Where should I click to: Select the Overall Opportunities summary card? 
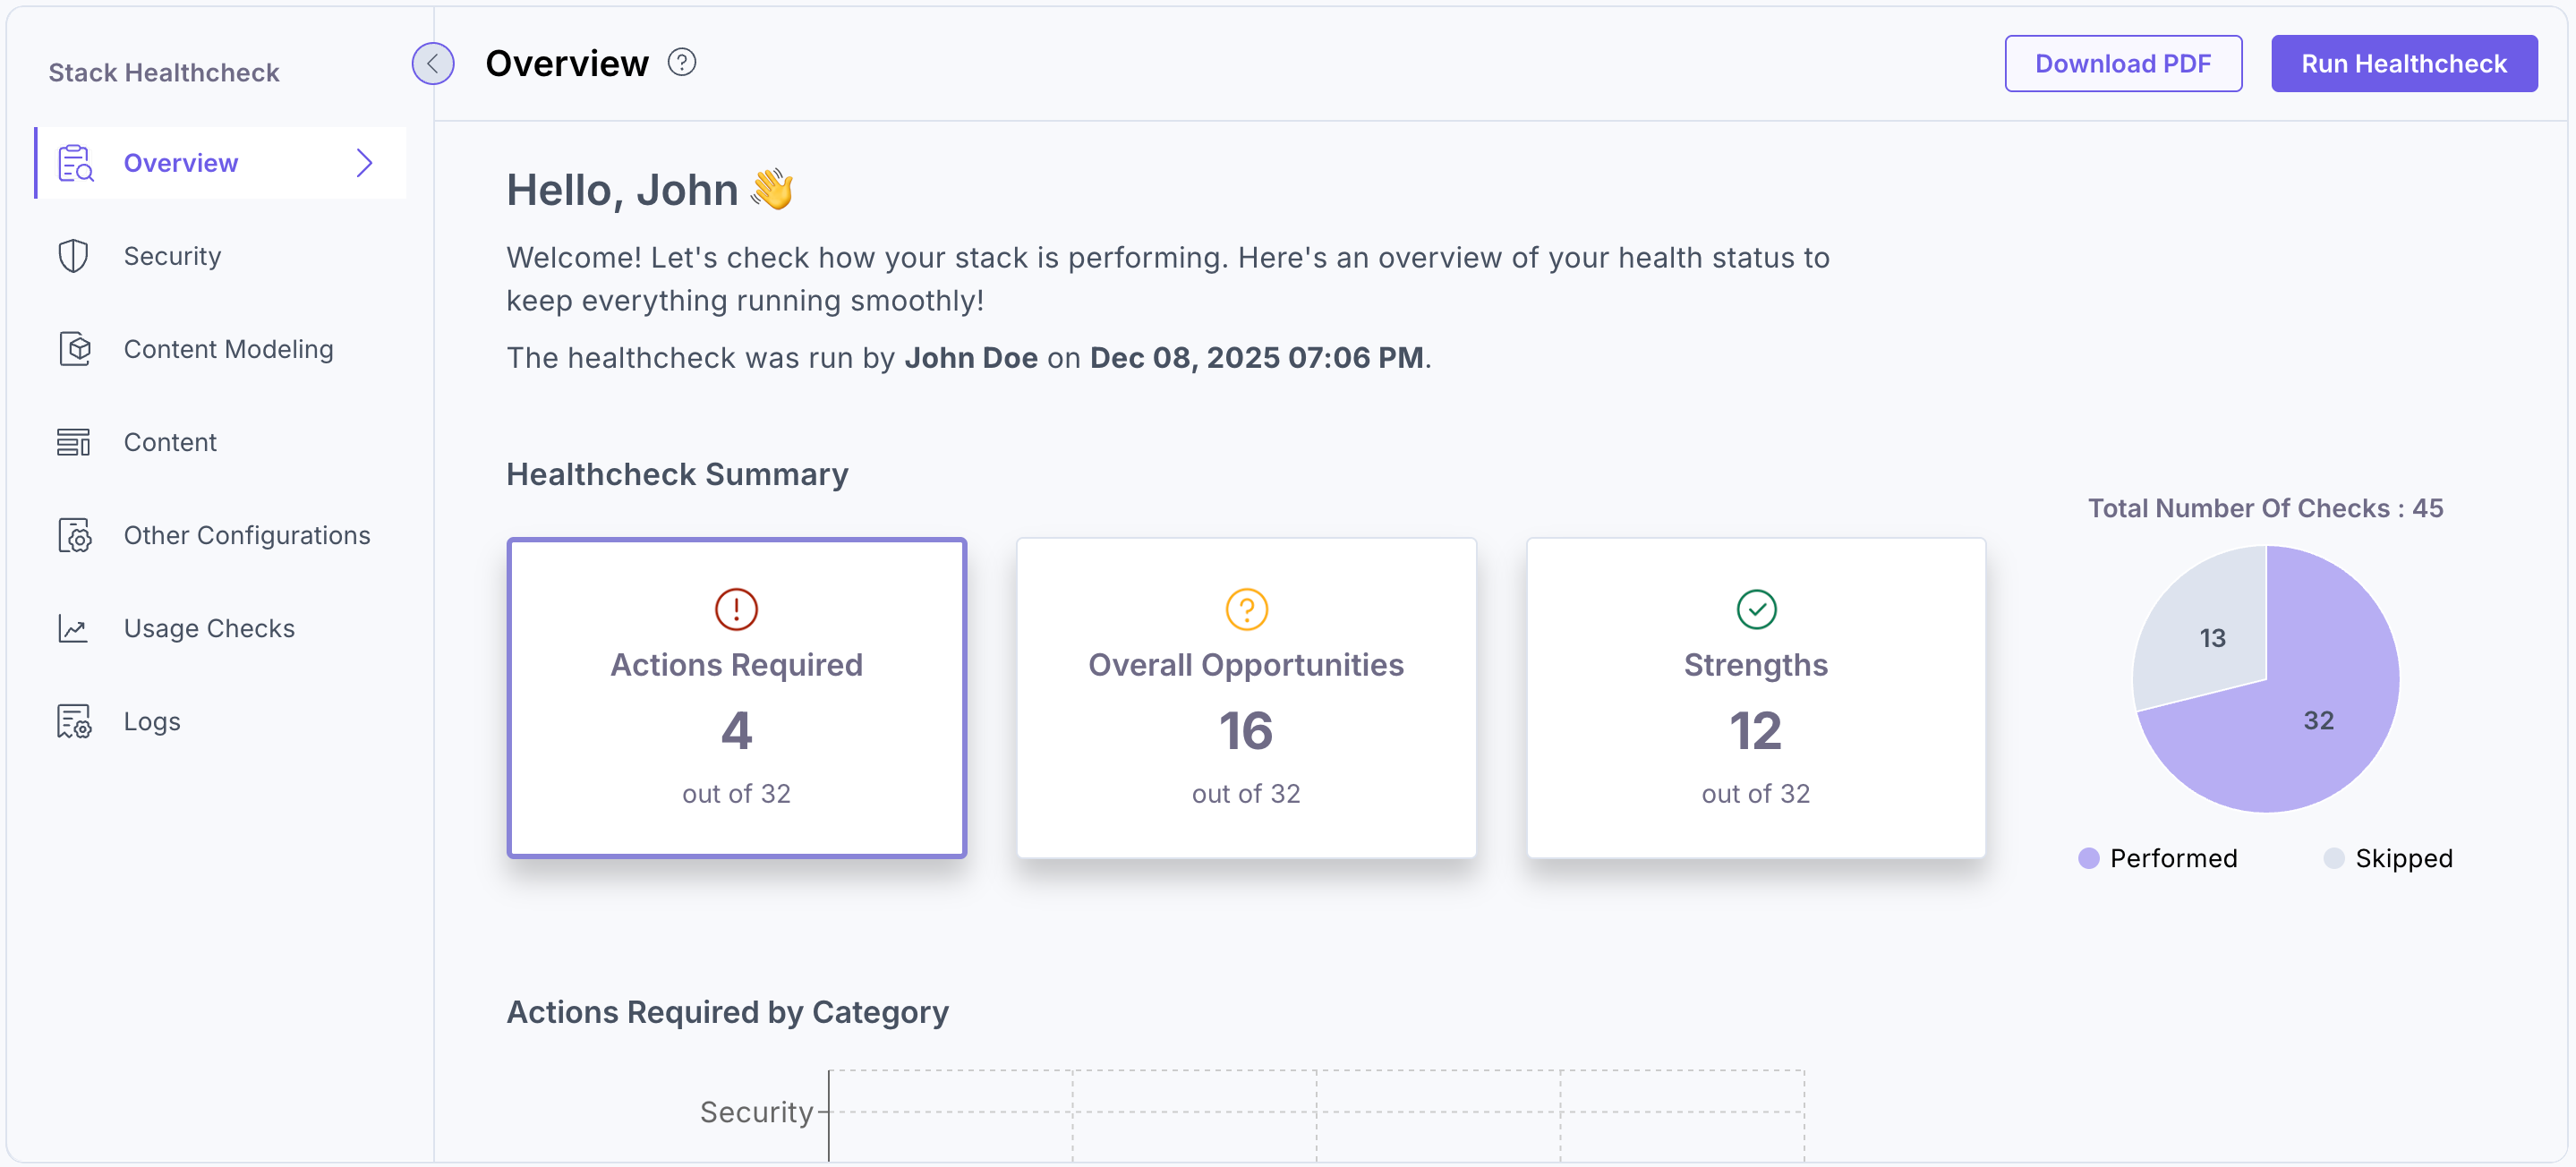(x=1245, y=698)
